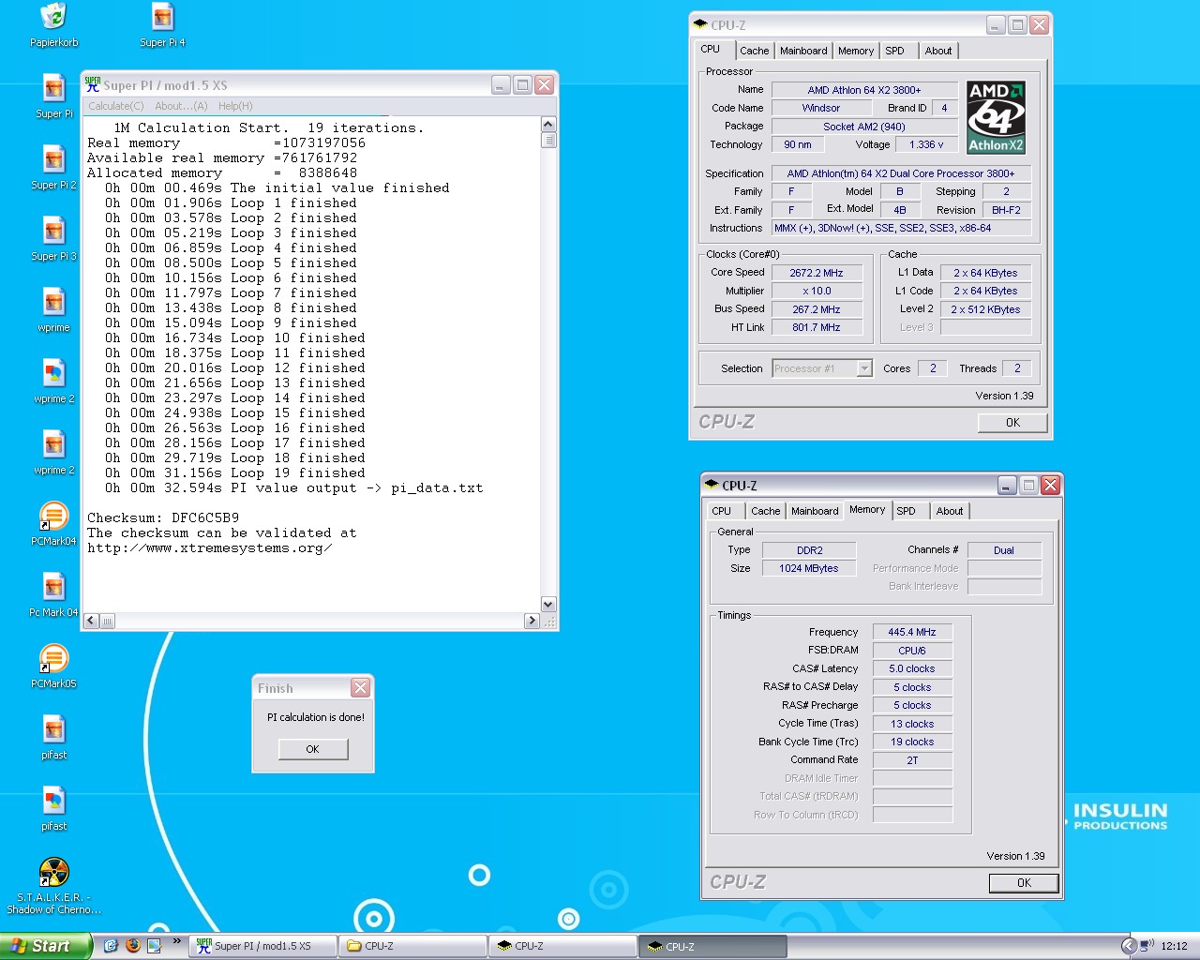Screen dimensions: 1200x960
Task: Expand the Quick Launch overflow chevron
Action: tap(176, 941)
